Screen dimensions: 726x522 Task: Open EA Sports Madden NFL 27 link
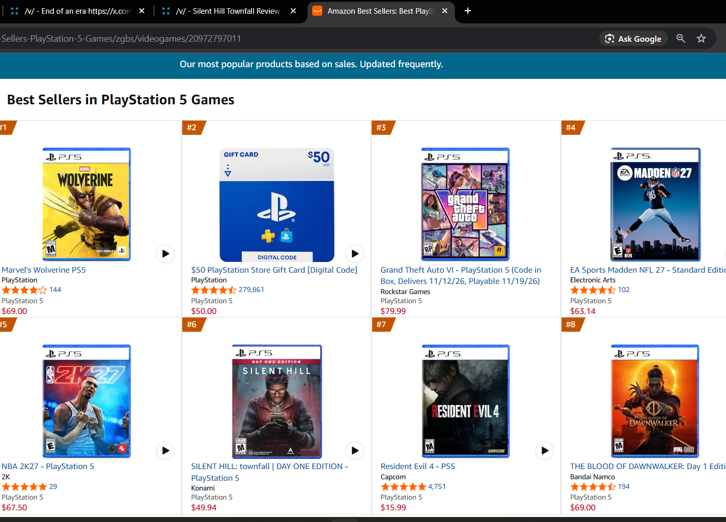click(x=648, y=270)
